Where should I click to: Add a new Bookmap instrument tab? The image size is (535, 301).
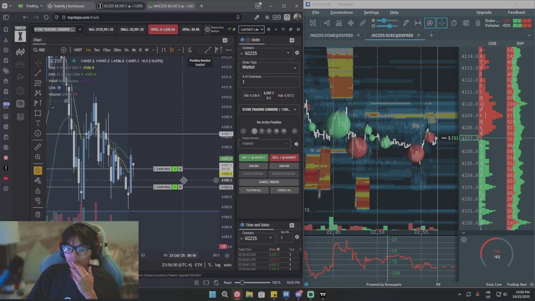431,35
